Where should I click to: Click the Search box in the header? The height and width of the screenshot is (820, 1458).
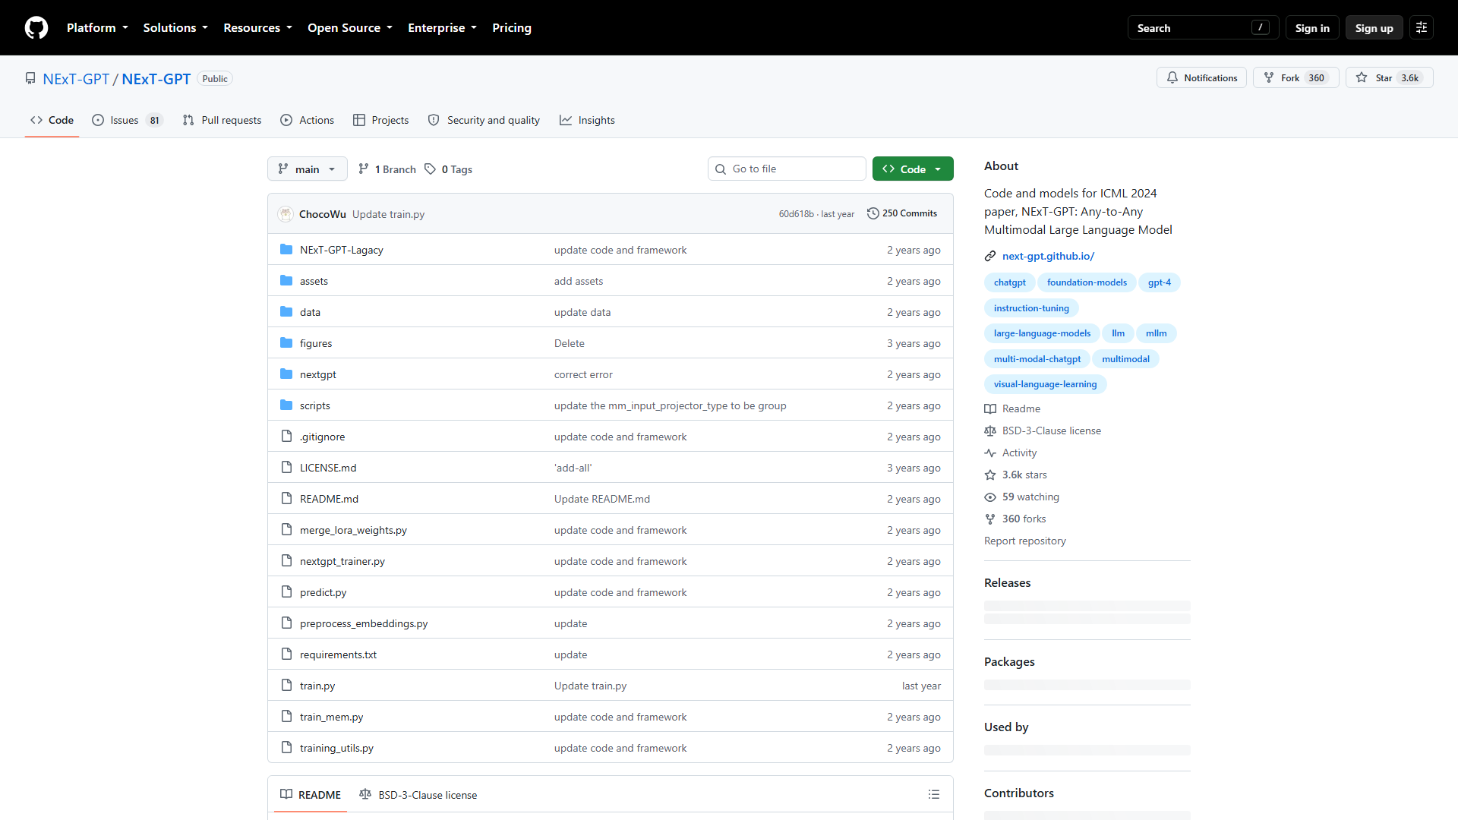(x=1203, y=28)
